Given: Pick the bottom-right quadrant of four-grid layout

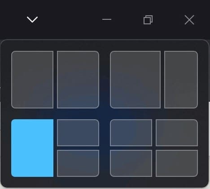Looking at the screenshot, I should click(x=177, y=163).
